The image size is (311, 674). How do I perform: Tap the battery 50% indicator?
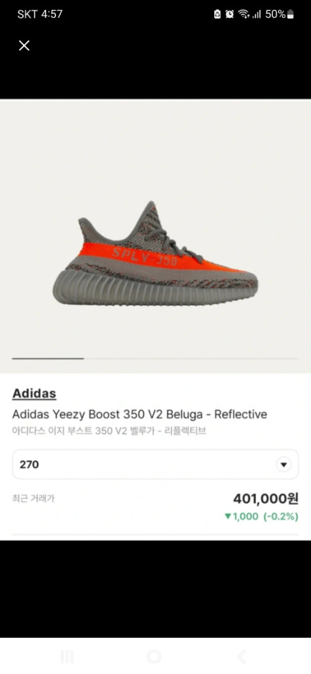pyautogui.click(x=279, y=14)
